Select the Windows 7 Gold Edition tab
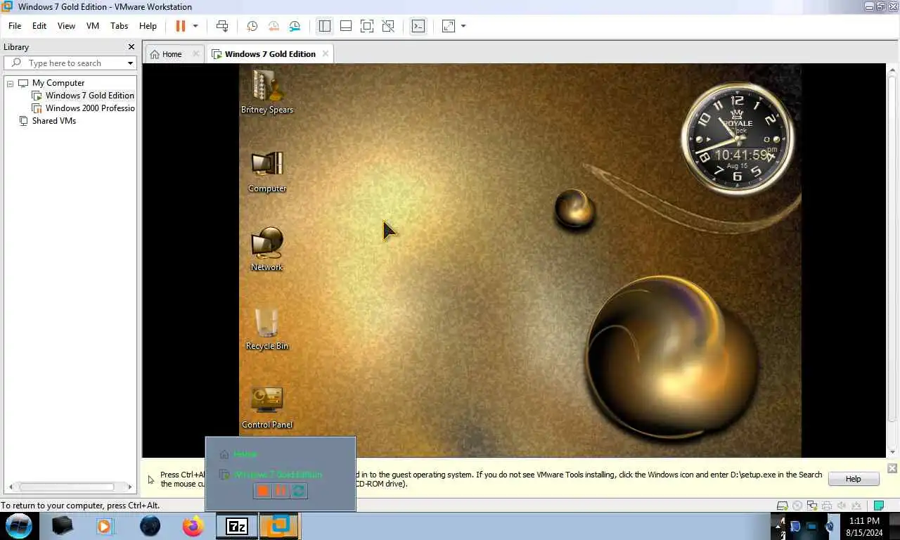 (x=270, y=54)
